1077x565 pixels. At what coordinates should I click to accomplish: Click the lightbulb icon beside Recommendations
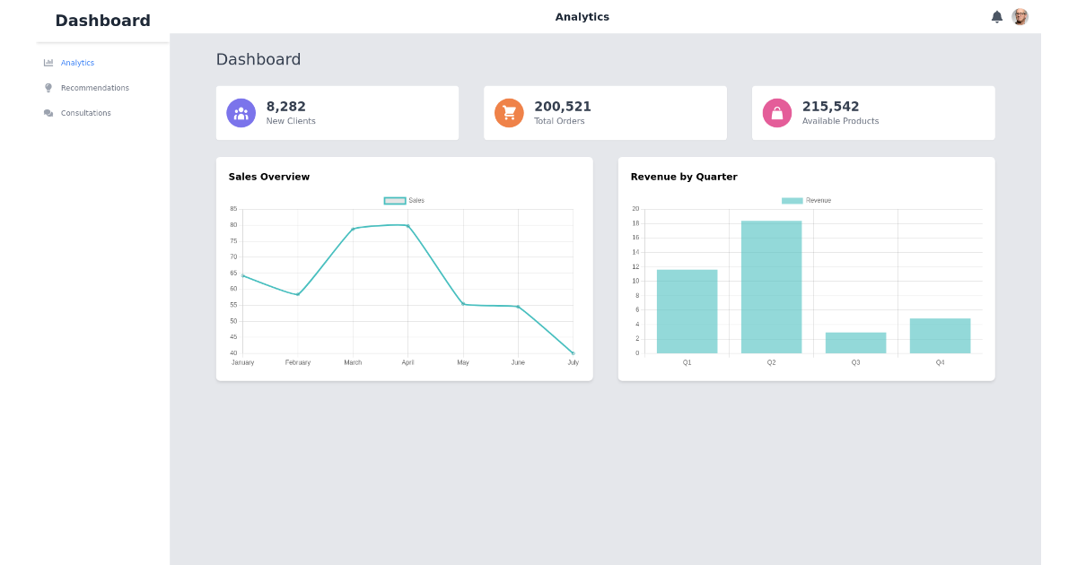tap(48, 87)
